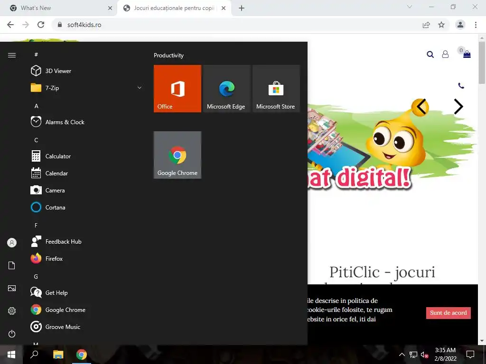The height and width of the screenshot is (364, 486).
Task: Open the Chrome tab search chevron
Action: (410, 7)
